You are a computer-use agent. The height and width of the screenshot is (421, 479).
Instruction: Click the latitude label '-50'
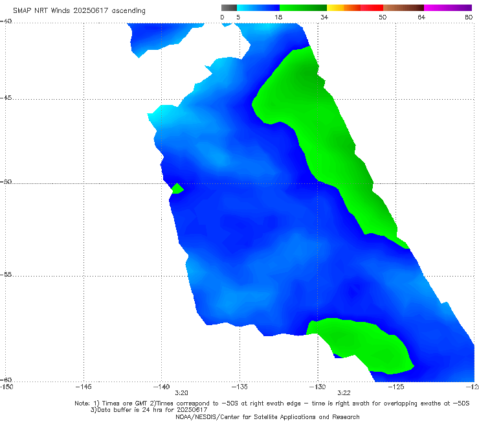(x=6, y=181)
